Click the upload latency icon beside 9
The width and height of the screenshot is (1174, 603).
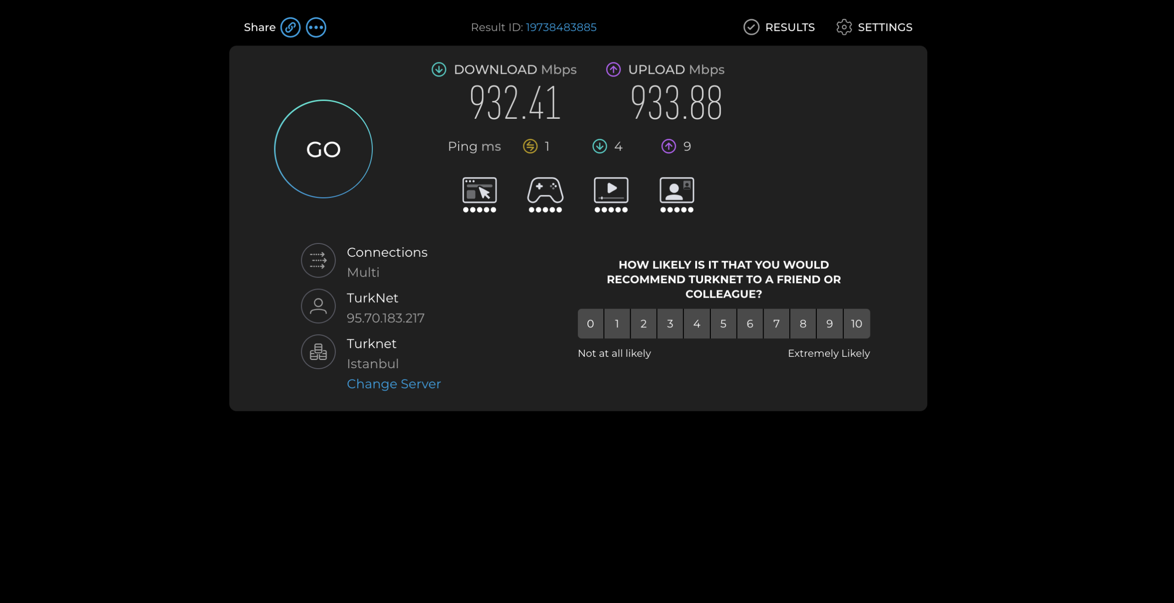[668, 146]
